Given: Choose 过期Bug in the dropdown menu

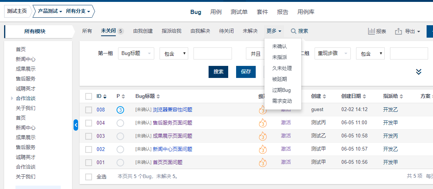Looking at the screenshot, I should (281, 90).
